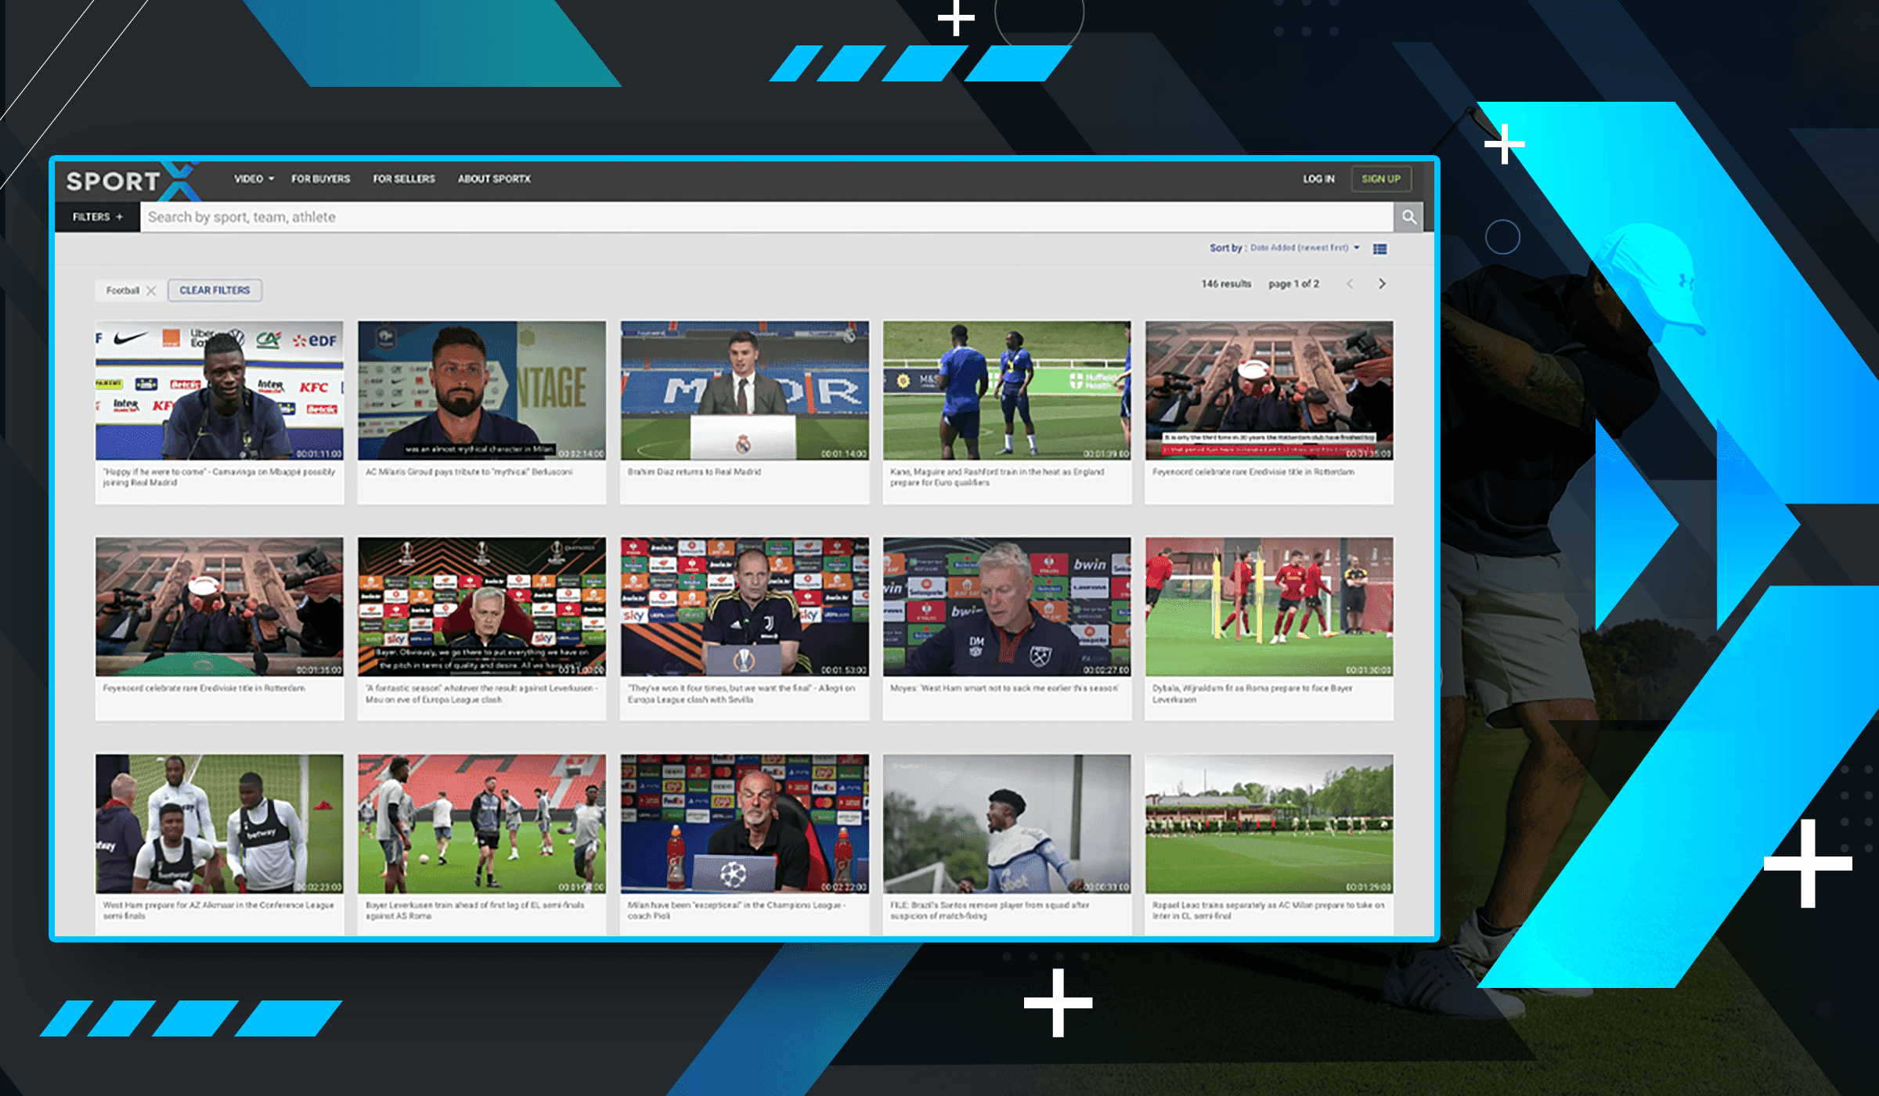The image size is (1879, 1096).
Task: Open the For Sellers menu item
Action: [403, 179]
